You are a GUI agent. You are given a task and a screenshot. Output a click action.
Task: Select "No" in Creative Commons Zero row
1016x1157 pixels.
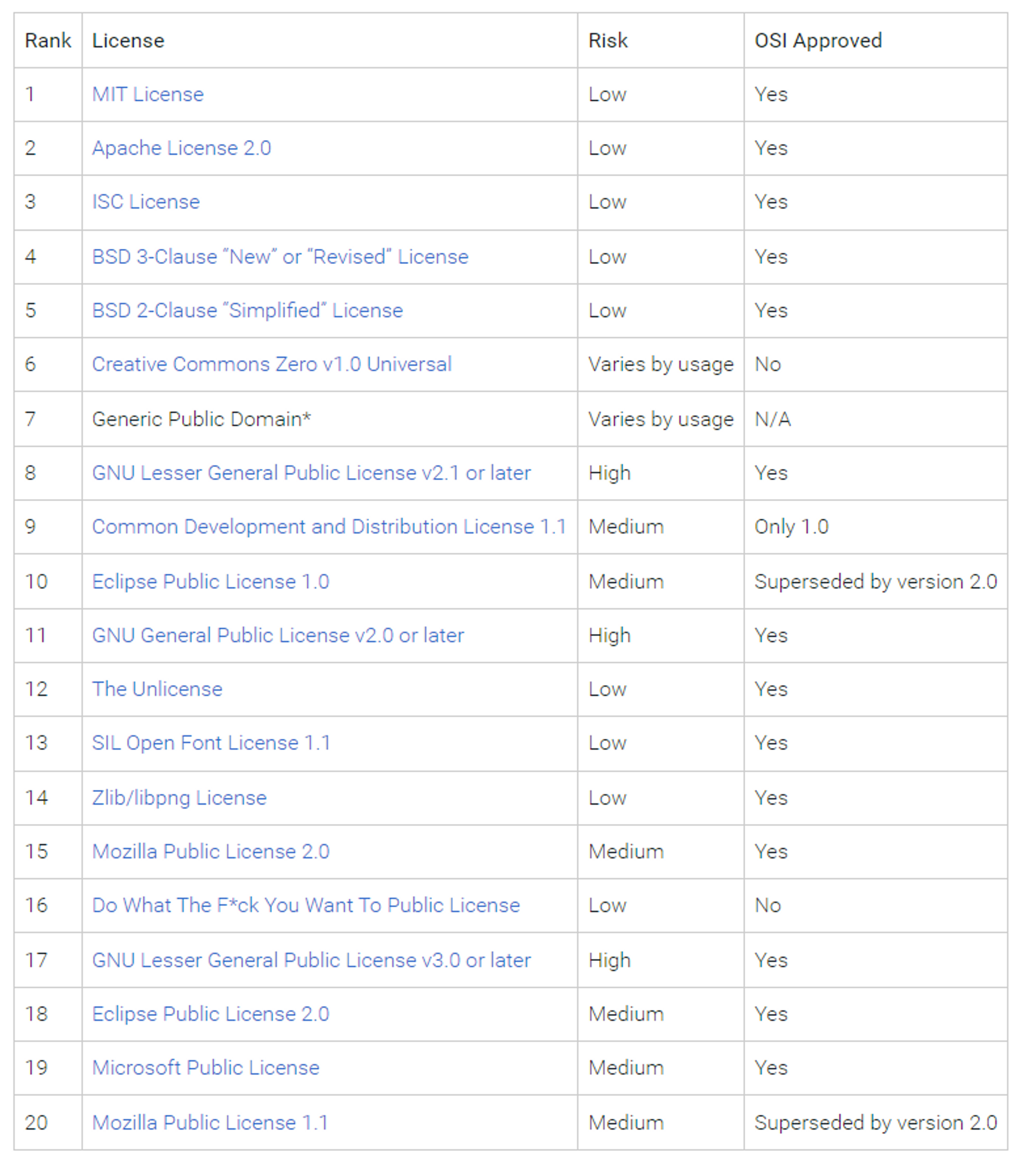coord(768,364)
